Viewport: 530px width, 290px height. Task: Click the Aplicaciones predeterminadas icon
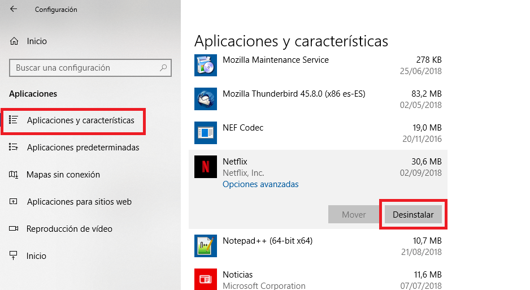pyautogui.click(x=13, y=147)
